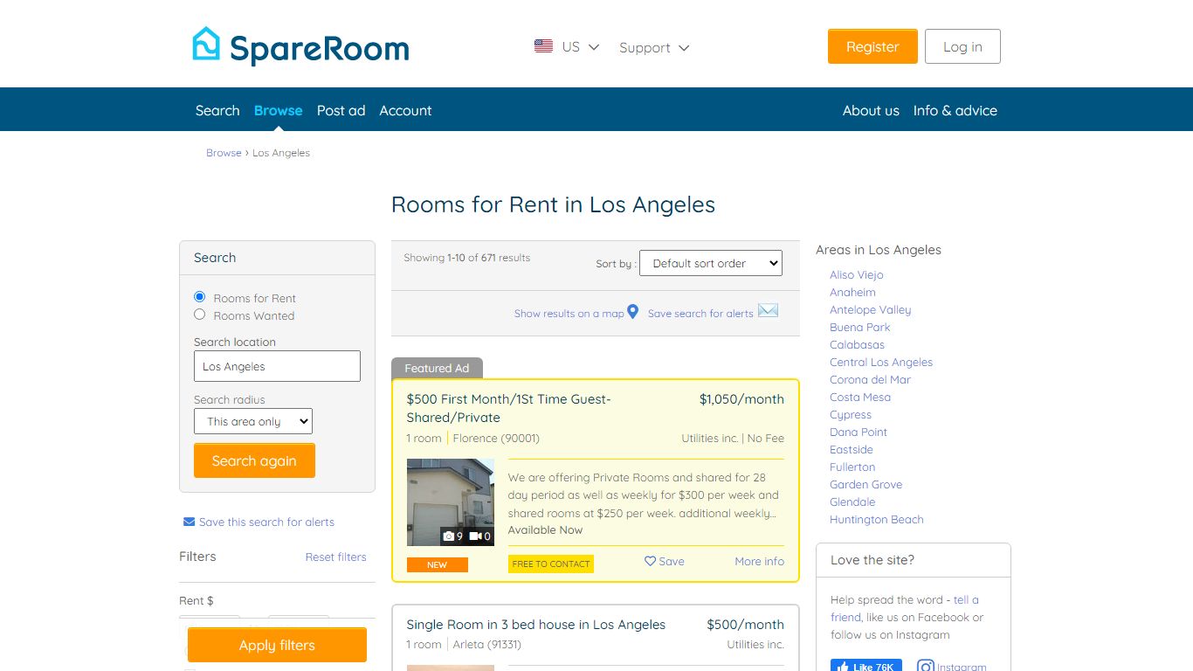Click Save this search for alerts link

[x=266, y=522]
